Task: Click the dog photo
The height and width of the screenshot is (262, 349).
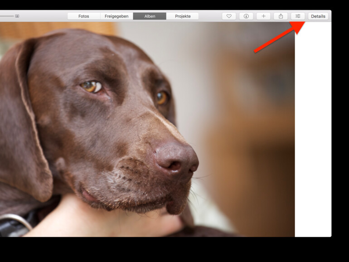Action: tap(147, 129)
